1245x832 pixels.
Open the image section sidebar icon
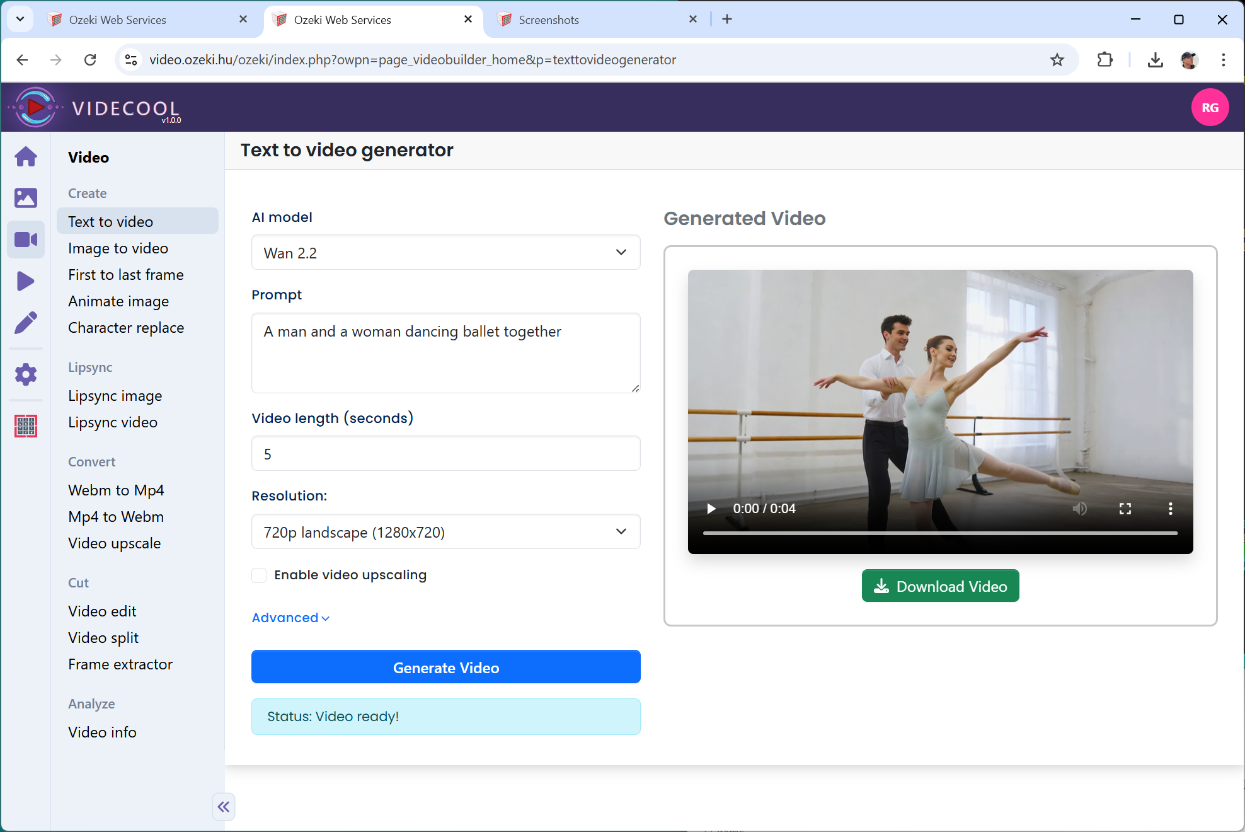pos(26,198)
